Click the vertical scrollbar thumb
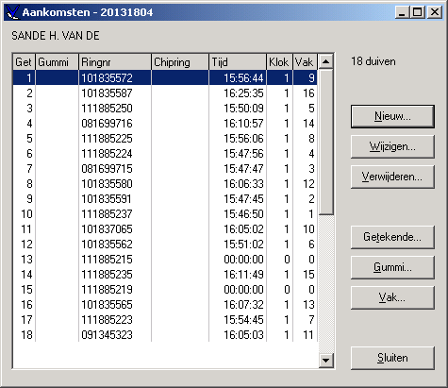The image size is (448, 388). point(325,143)
